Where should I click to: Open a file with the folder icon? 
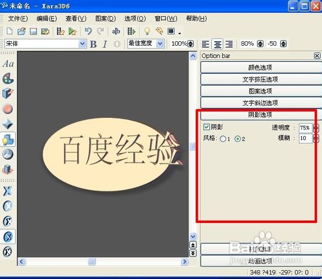[21, 32]
